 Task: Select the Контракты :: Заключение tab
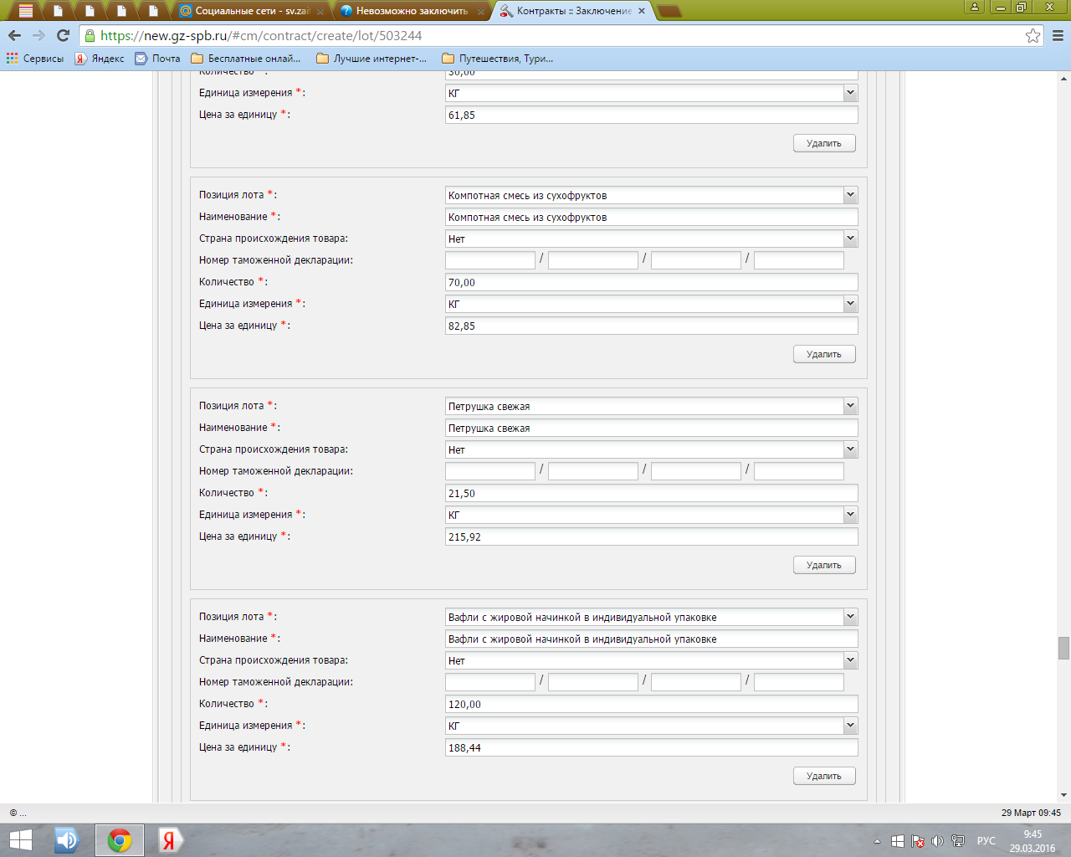(572, 11)
